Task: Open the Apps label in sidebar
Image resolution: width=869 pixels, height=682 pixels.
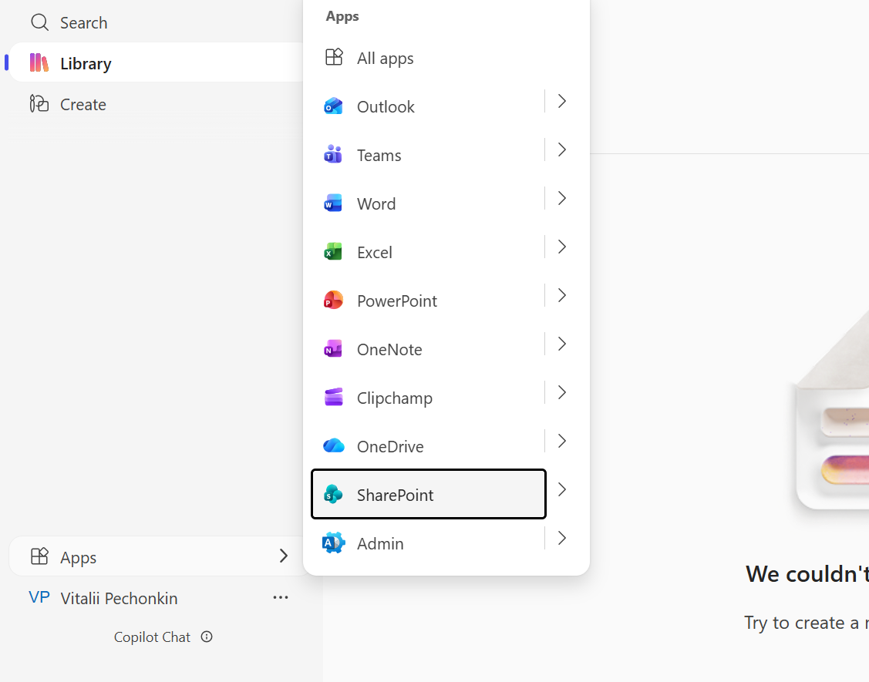Action: [78, 557]
